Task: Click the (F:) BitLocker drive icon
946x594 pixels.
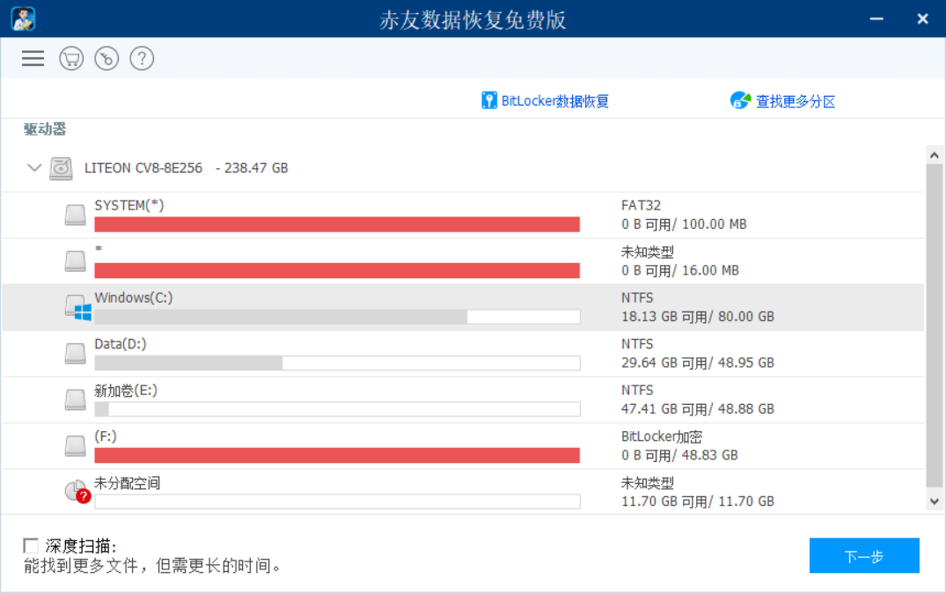Action: point(76,446)
